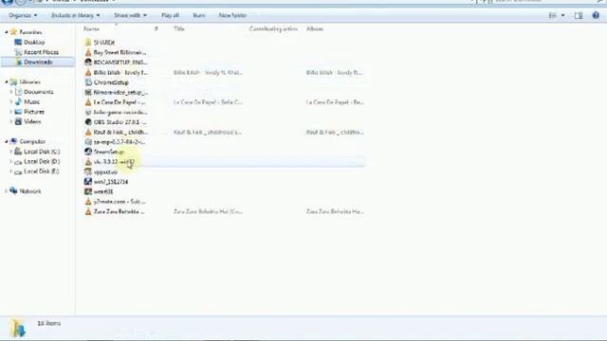The height and width of the screenshot is (341, 607).
Task: Select the BDCAMSETUP installer icon
Action: coord(88,62)
